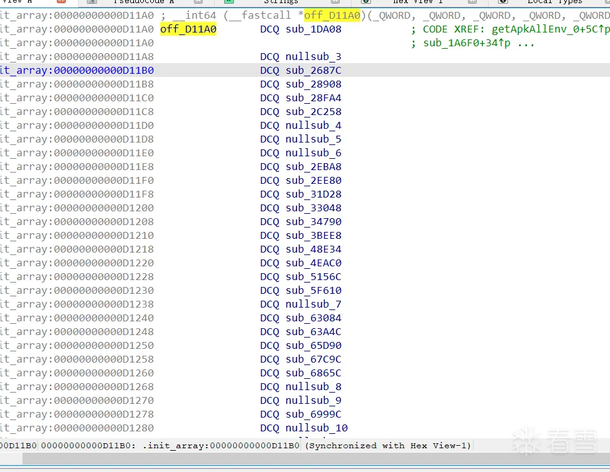
Task: Click the status bar .init_array:00000000000D11B0 location
Action: point(221,446)
